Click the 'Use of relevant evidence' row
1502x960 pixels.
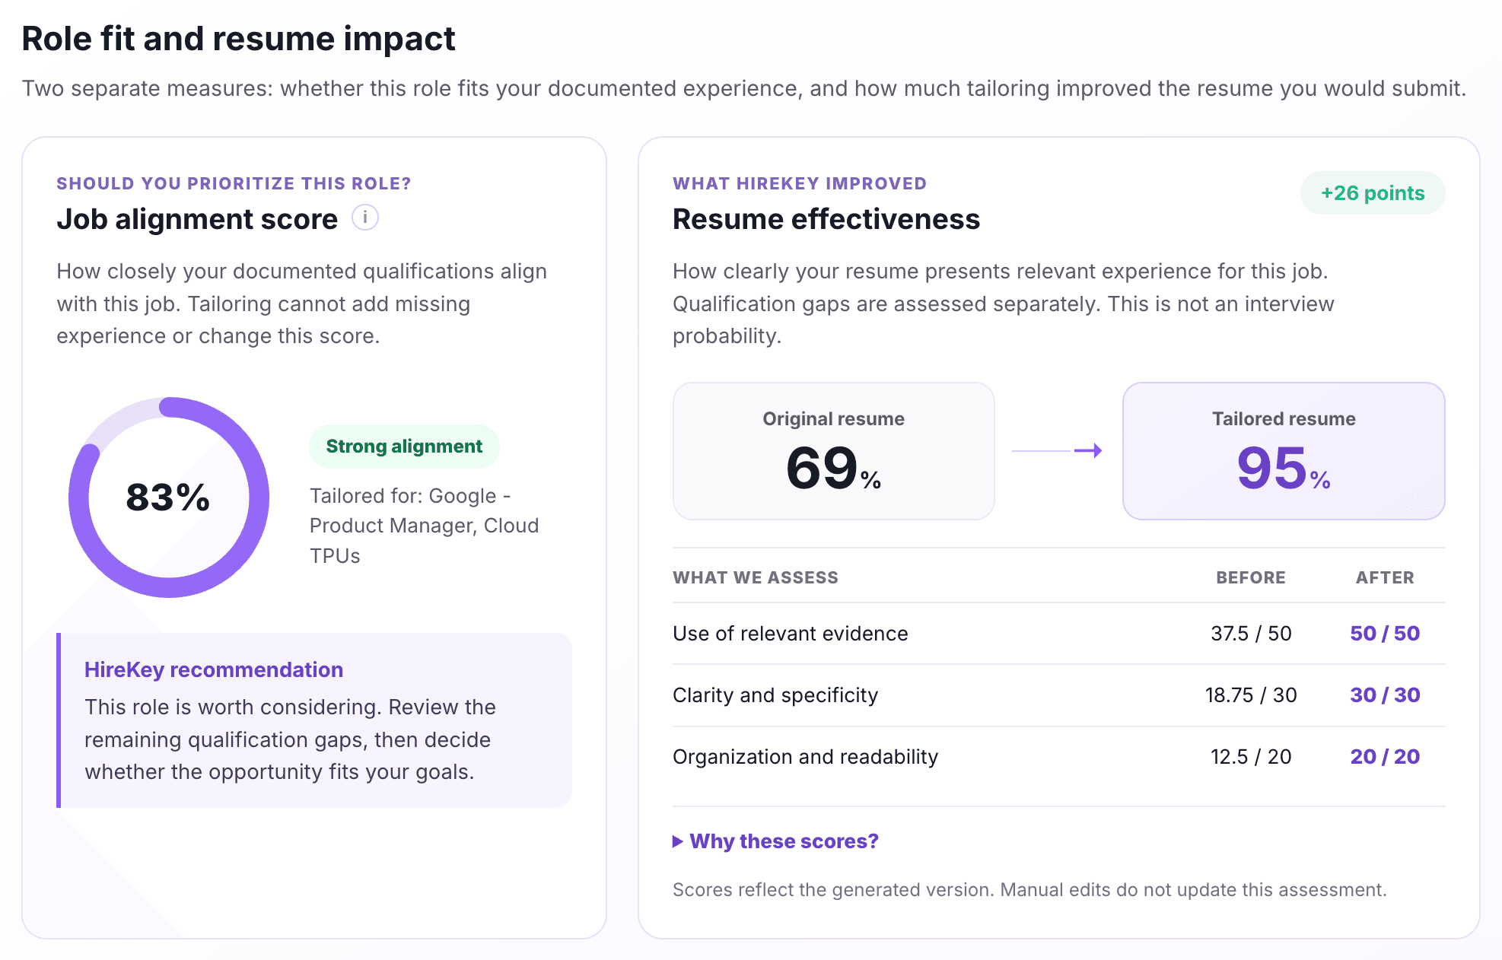click(x=1059, y=634)
